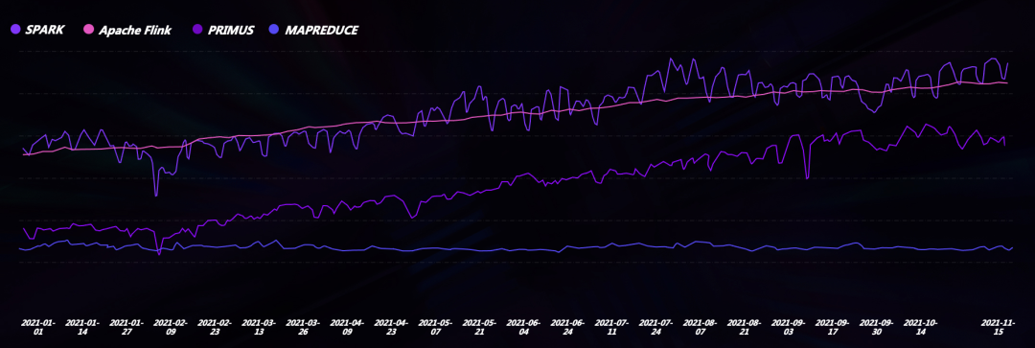
Task: Select the 2021-05-07 axis date label
Action: tap(436, 328)
